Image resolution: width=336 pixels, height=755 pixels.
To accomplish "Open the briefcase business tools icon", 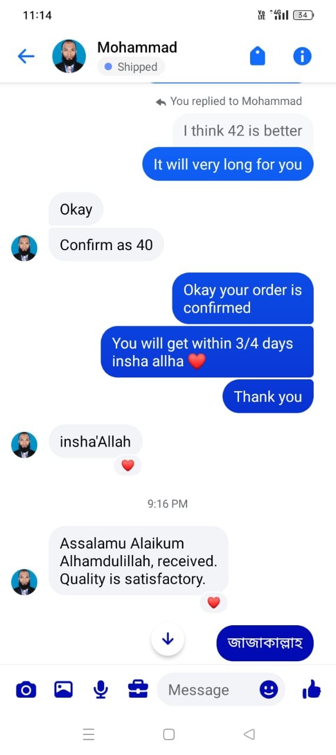I will pyautogui.click(x=138, y=689).
